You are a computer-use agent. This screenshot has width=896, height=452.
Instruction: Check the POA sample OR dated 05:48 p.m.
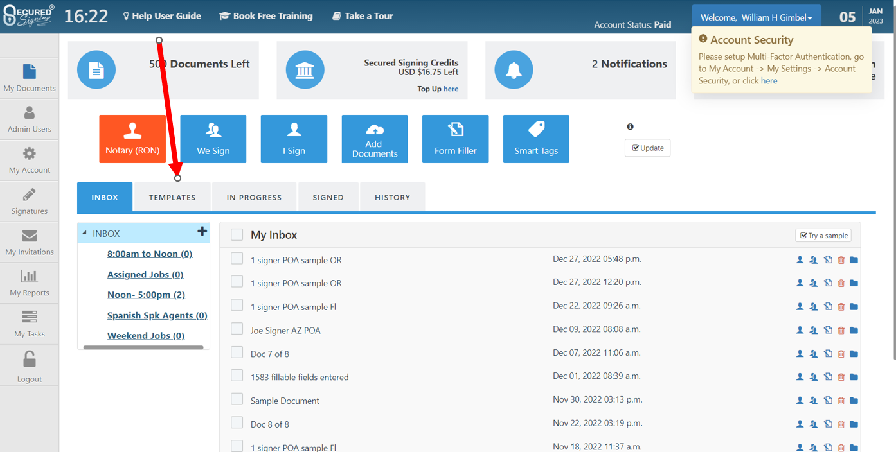point(237,258)
